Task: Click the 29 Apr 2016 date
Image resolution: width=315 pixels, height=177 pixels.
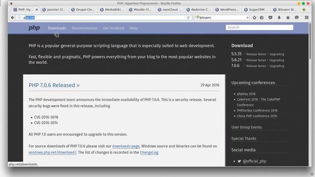Action: (210, 85)
